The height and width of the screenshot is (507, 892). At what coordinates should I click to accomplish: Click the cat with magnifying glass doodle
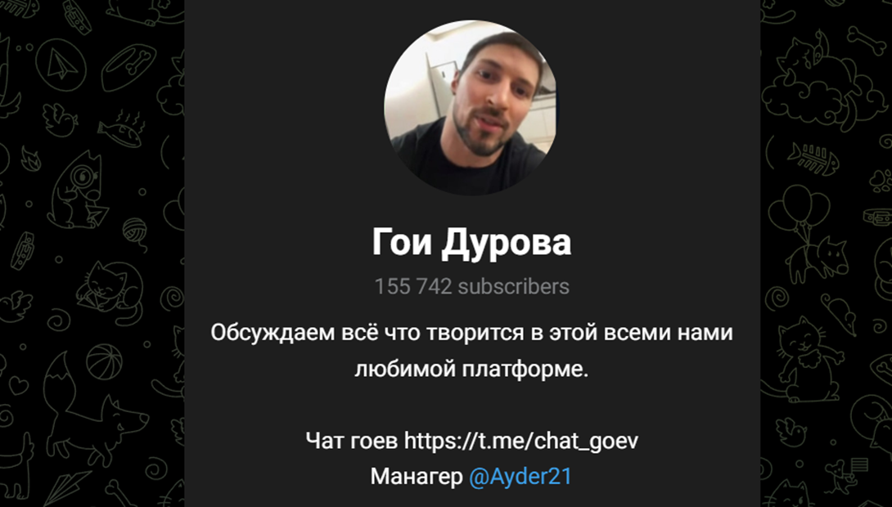click(78, 191)
